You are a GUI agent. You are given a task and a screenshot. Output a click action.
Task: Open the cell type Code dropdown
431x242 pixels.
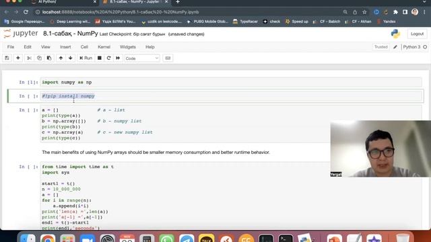(x=142, y=58)
